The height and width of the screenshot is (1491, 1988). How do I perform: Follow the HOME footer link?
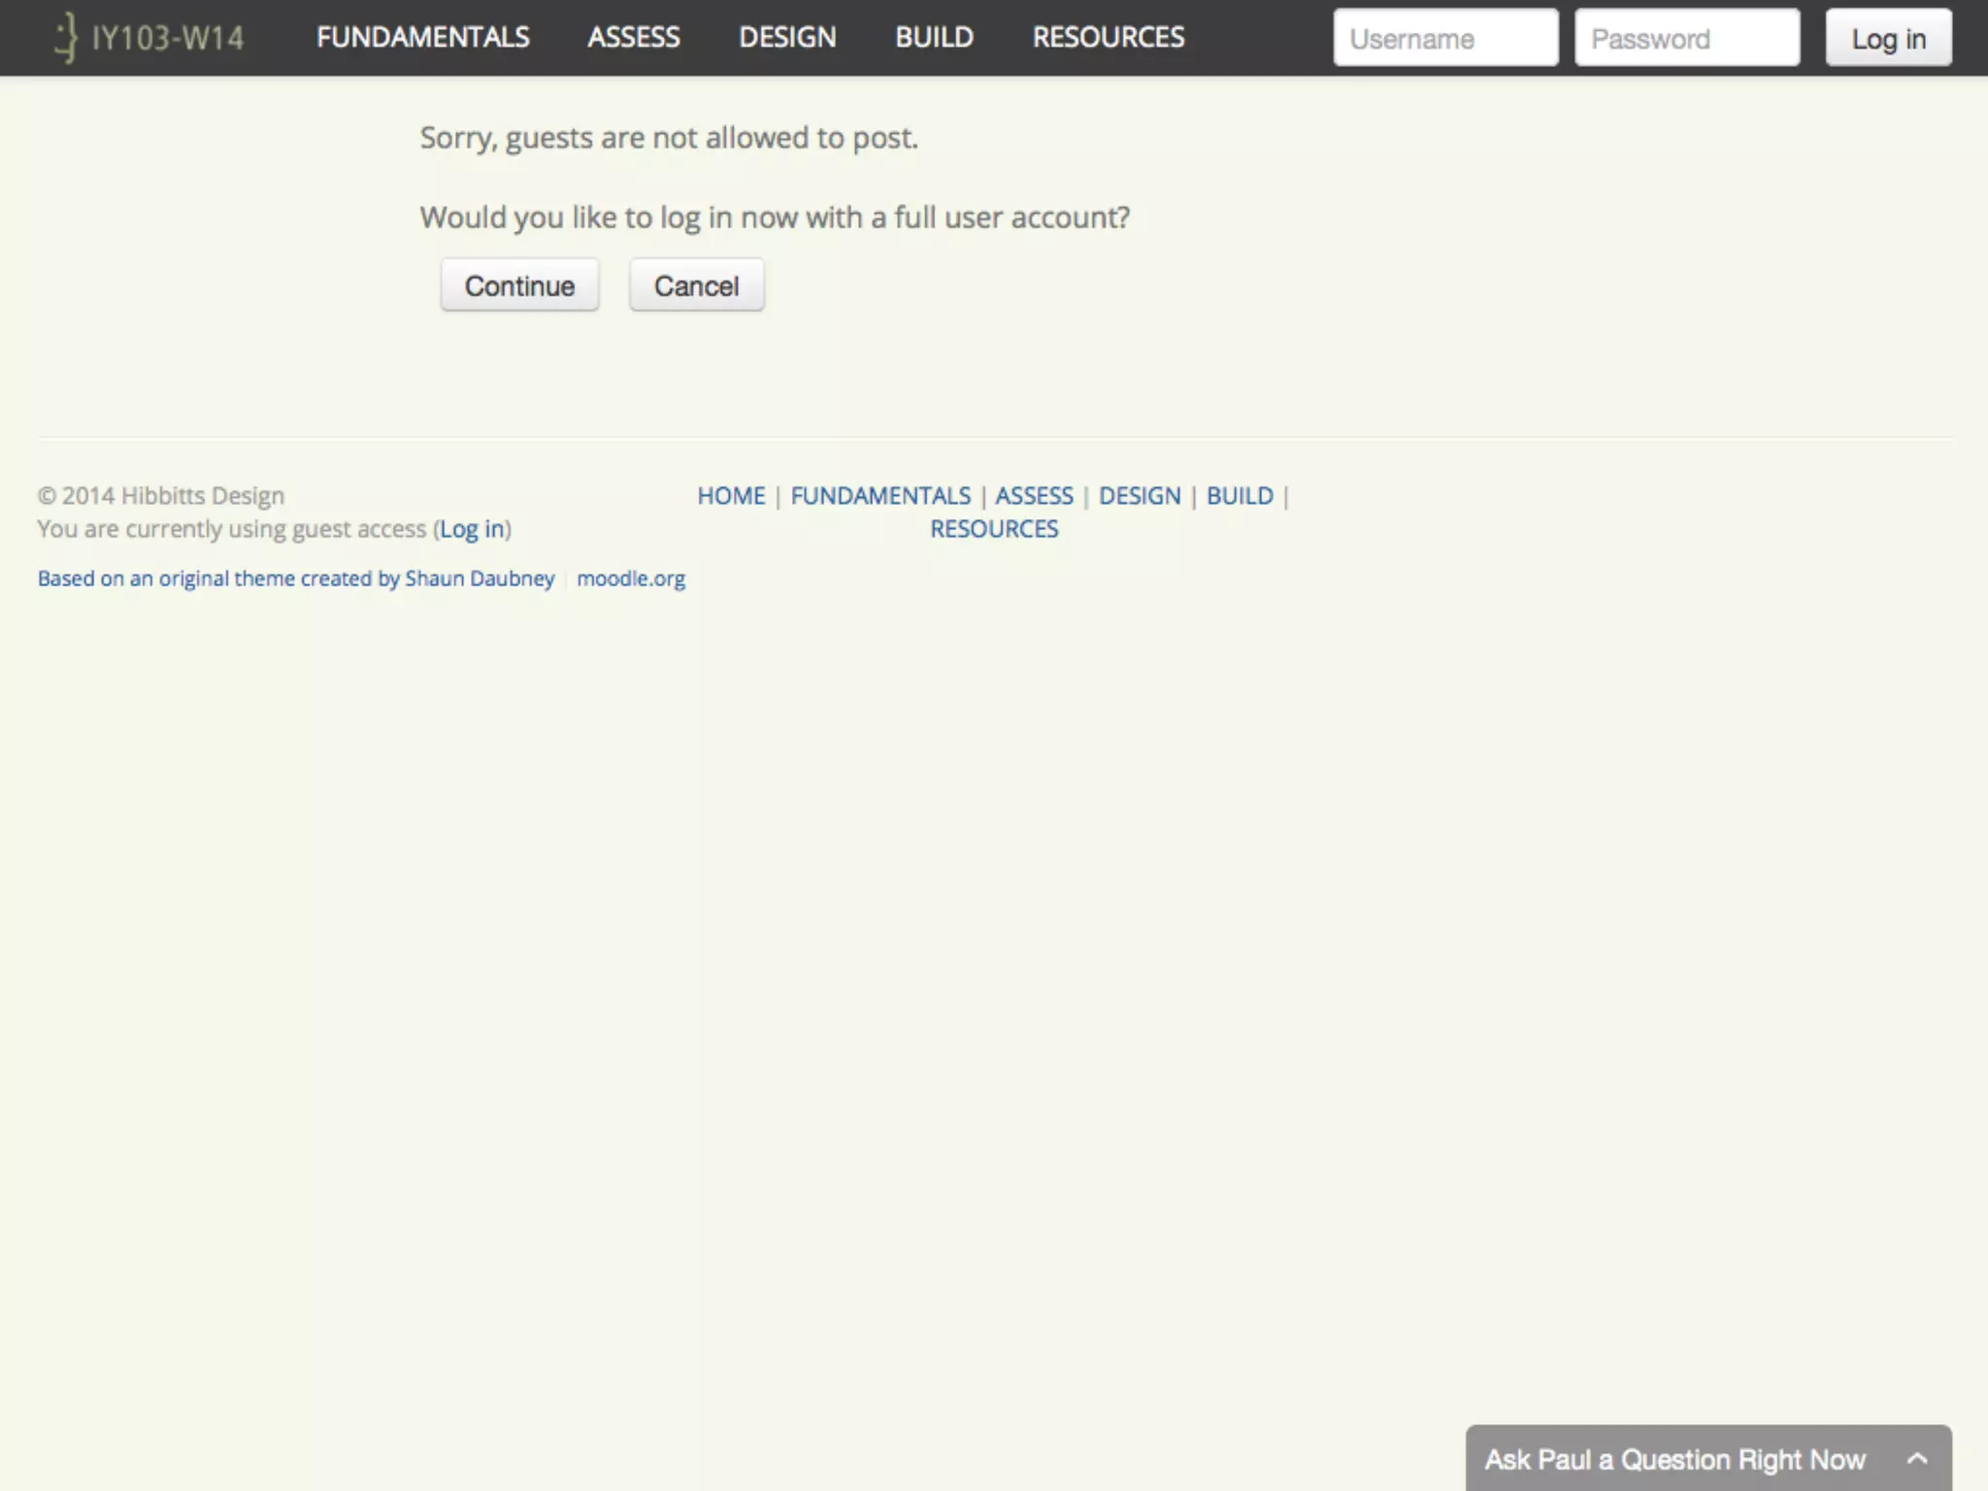(731, 496)
